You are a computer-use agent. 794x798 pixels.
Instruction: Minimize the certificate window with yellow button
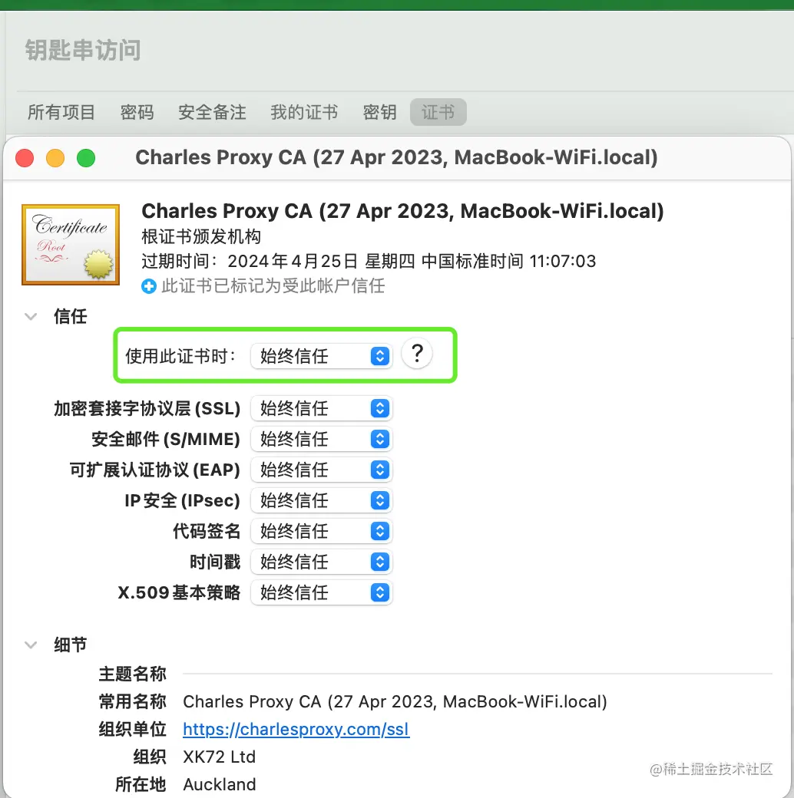[x=55, y=158]
